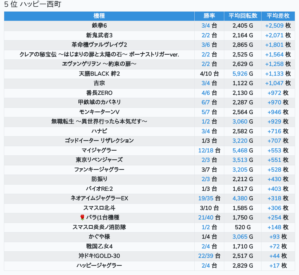Viewport: 299px width, 275px height.
Task: Select the 新鬼武者3 machine name
Action: click(x=99, y=35)
